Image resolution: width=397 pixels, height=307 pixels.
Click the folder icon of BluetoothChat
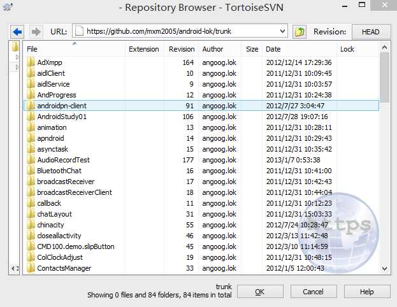(x=31, y=171)
